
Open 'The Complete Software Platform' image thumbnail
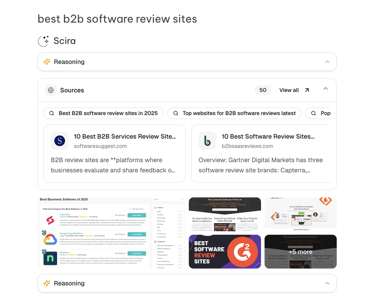point(225,215)
